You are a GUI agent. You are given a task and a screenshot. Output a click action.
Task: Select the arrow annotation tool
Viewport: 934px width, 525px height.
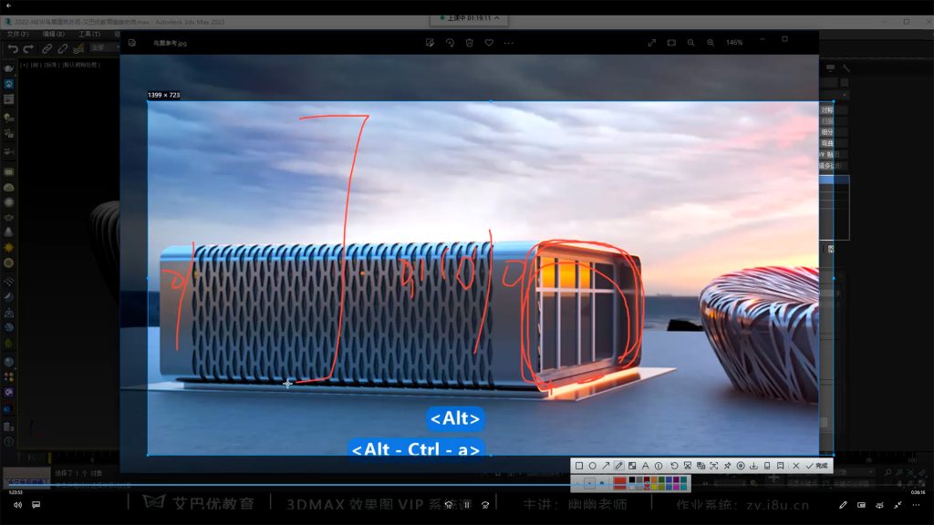pos(606,466)
